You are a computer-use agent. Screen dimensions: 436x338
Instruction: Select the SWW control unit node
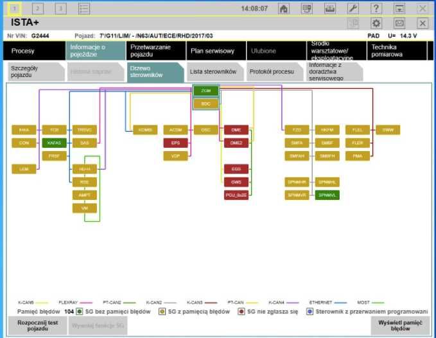pos(388,130)
